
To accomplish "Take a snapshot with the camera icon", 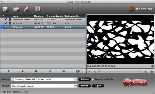I will click(146, 71).
